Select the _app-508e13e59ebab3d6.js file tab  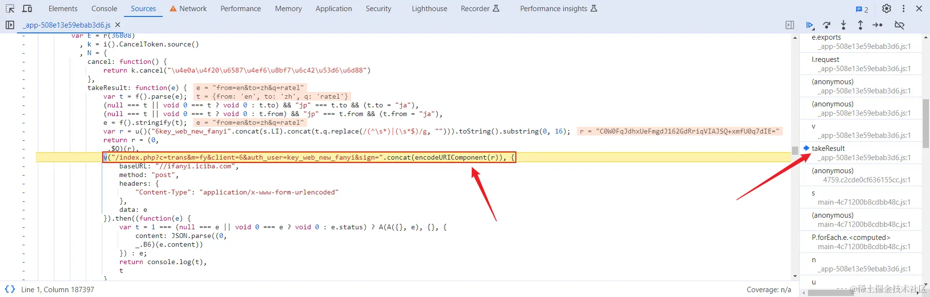coord(67,25)
